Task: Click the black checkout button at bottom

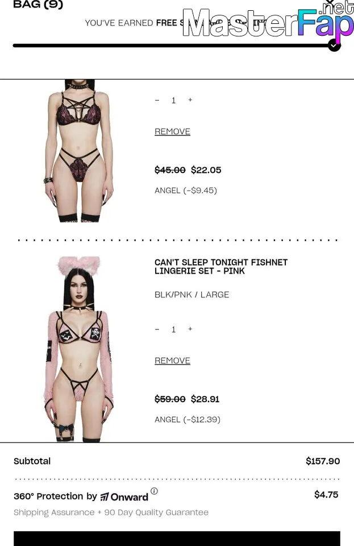Action: [177, 539]
